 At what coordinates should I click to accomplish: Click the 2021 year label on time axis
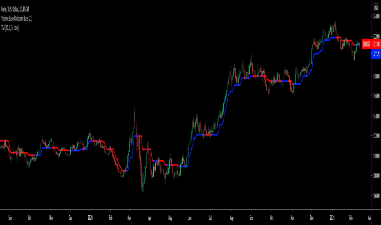332,218
